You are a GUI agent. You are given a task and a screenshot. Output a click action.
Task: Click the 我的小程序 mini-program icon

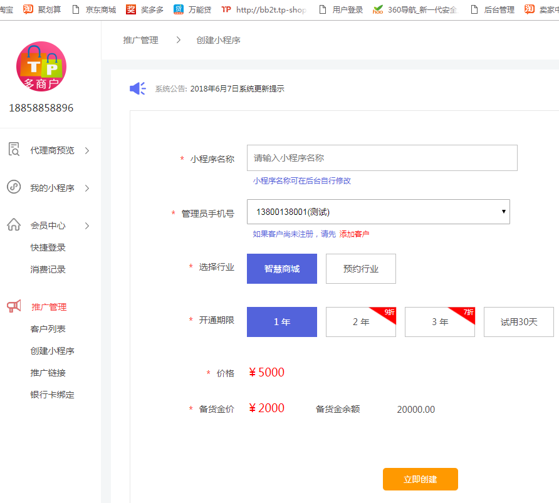click(x=14, y=187)
